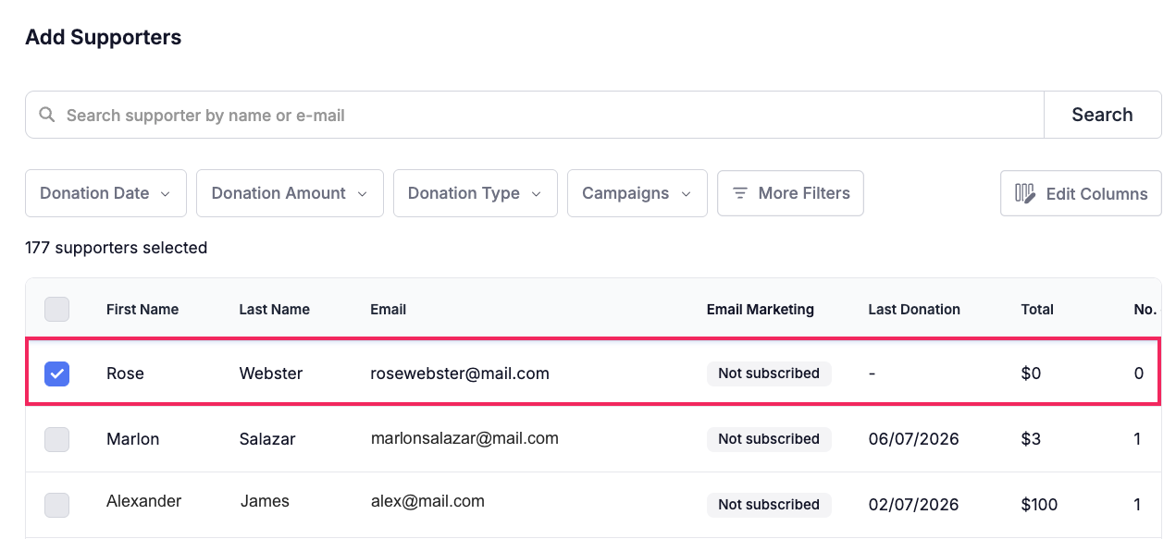This screenshot has width=1176, height=539.
Task: Open the Donation Date filter dropdown
Action: 105,193
